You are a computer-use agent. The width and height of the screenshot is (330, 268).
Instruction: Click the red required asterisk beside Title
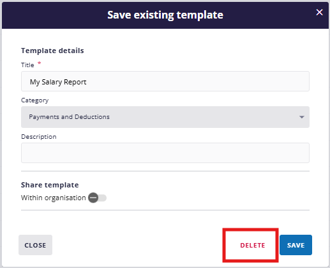pyautogui.click(x=39, y=63)
